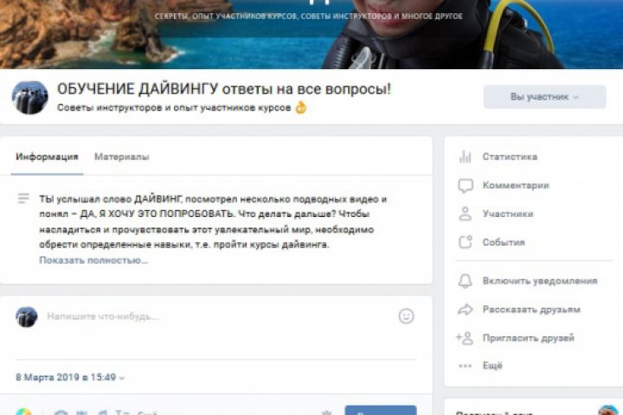
Task: Click Показать полностью link
Action: pos(93,260)
